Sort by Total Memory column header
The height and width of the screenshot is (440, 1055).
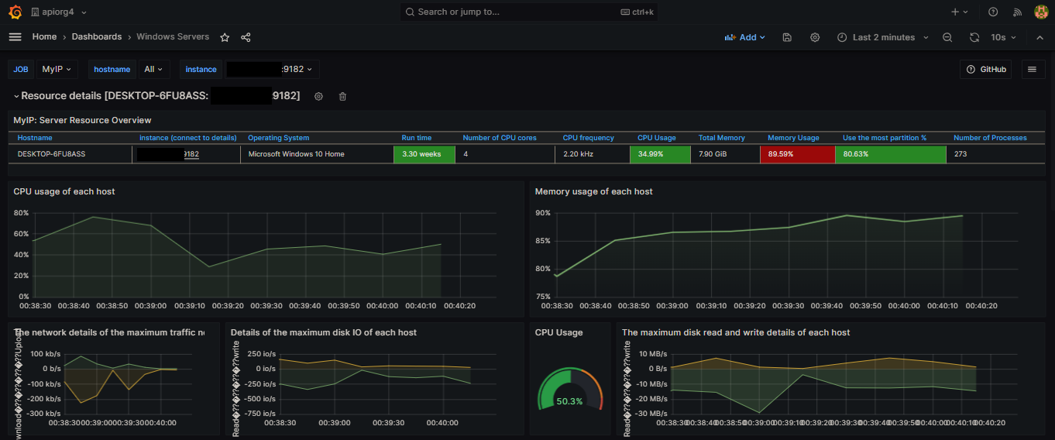[722, 138]
